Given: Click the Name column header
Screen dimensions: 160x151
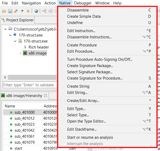Looking at the screenshot, I should point(23,106).
